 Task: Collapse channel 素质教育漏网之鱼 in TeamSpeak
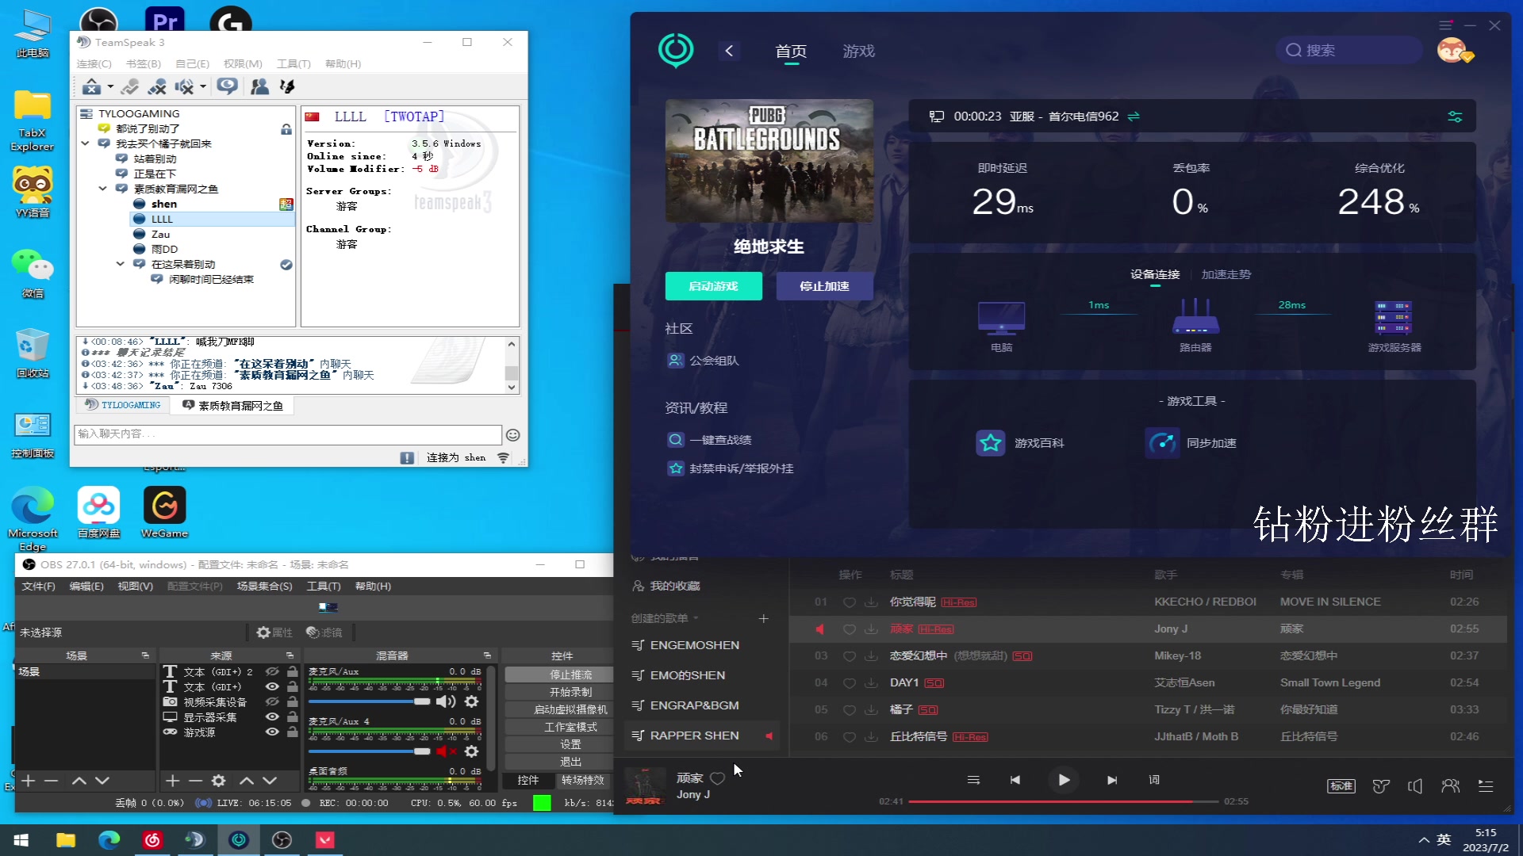102,189
